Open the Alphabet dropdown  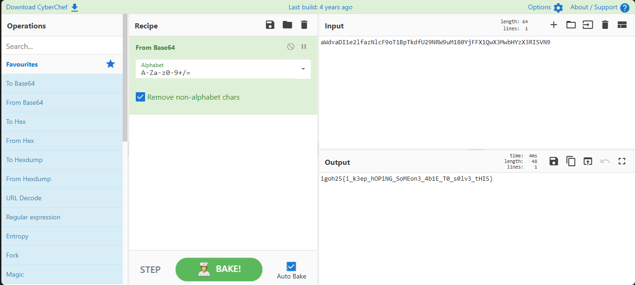pos(303,69)
